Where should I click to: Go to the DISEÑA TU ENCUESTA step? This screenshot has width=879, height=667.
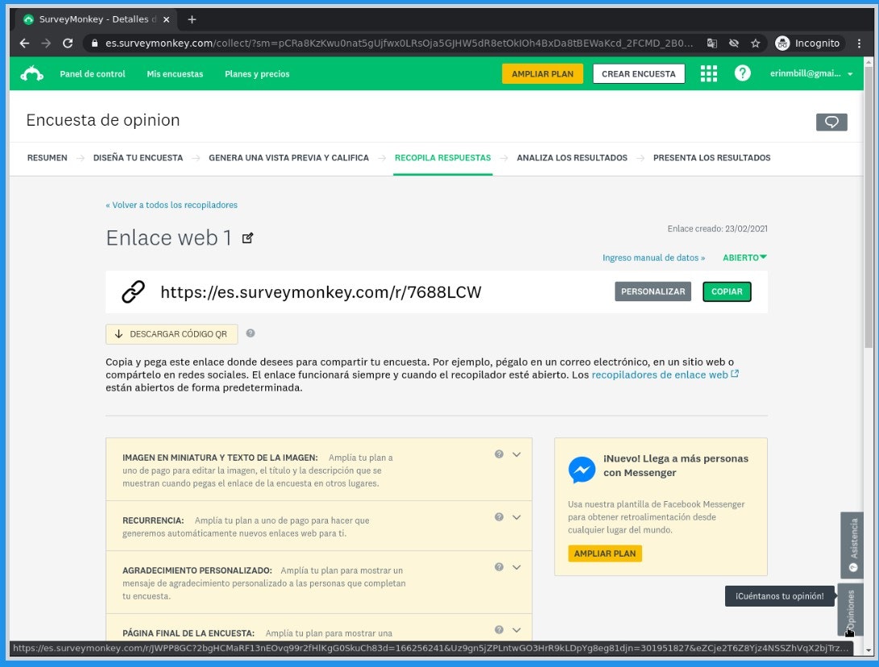pos(138,158)
